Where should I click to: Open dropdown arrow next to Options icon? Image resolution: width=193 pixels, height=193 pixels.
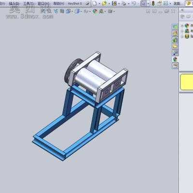170,3
